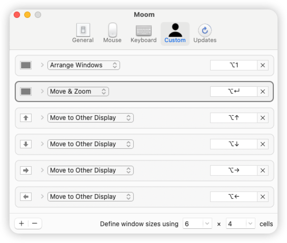The height and width of the screenshot is (243, 287).
Task: Click the Option-Return shortcut field
Action: pos(234,92)
